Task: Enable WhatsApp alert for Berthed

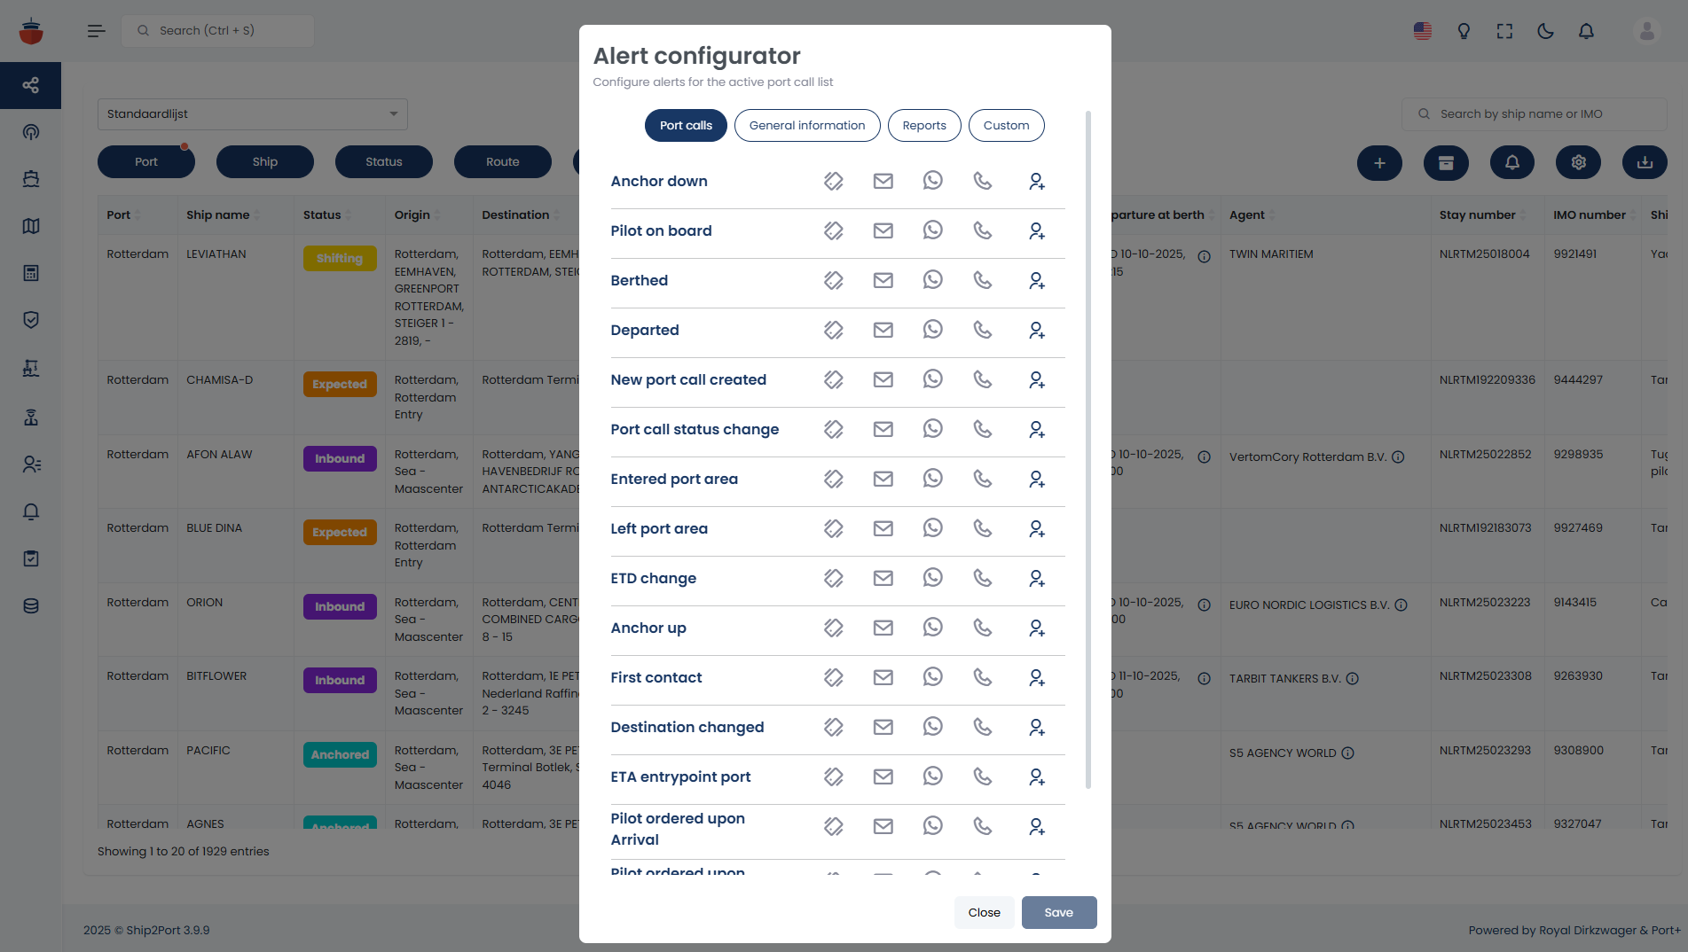Action: [x=932, y=280]
